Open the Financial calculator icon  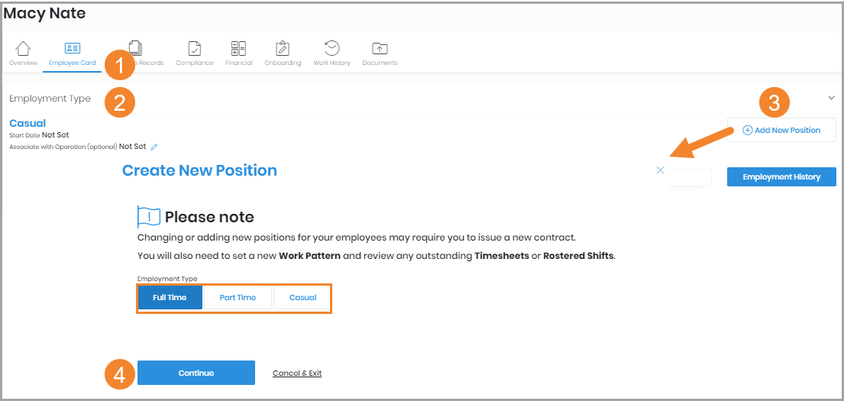[238, 49]
